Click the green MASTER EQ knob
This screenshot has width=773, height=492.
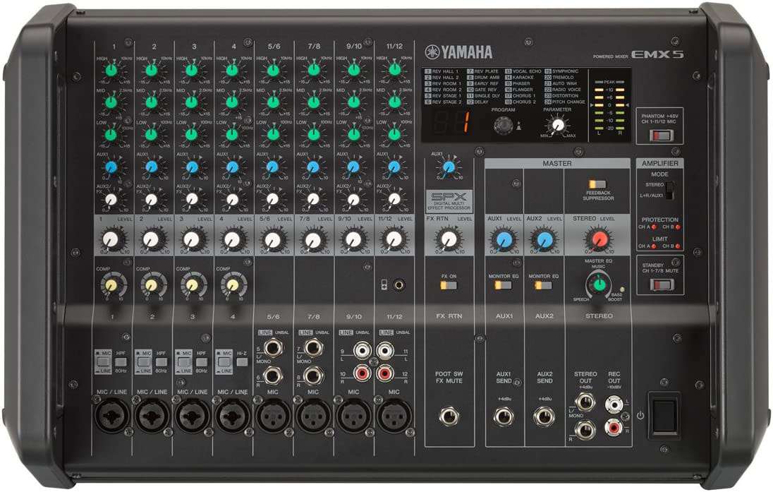click(x=598, y=284)
